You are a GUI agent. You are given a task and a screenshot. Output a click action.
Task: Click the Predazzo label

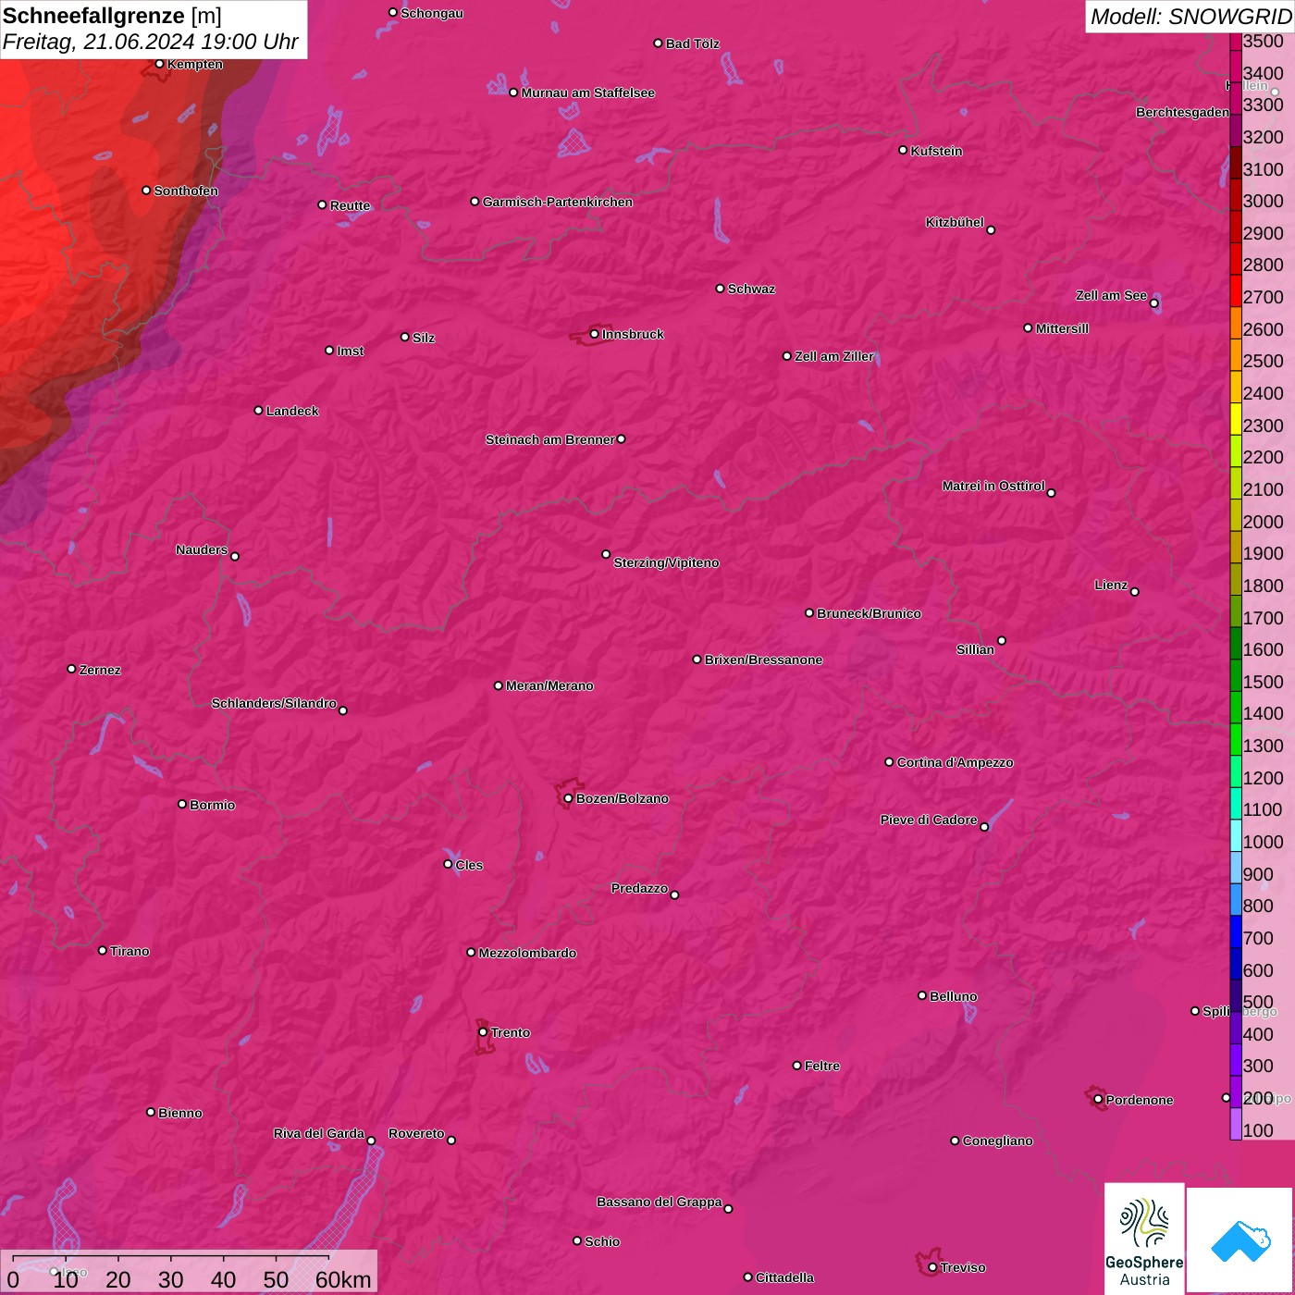[639, 888]
